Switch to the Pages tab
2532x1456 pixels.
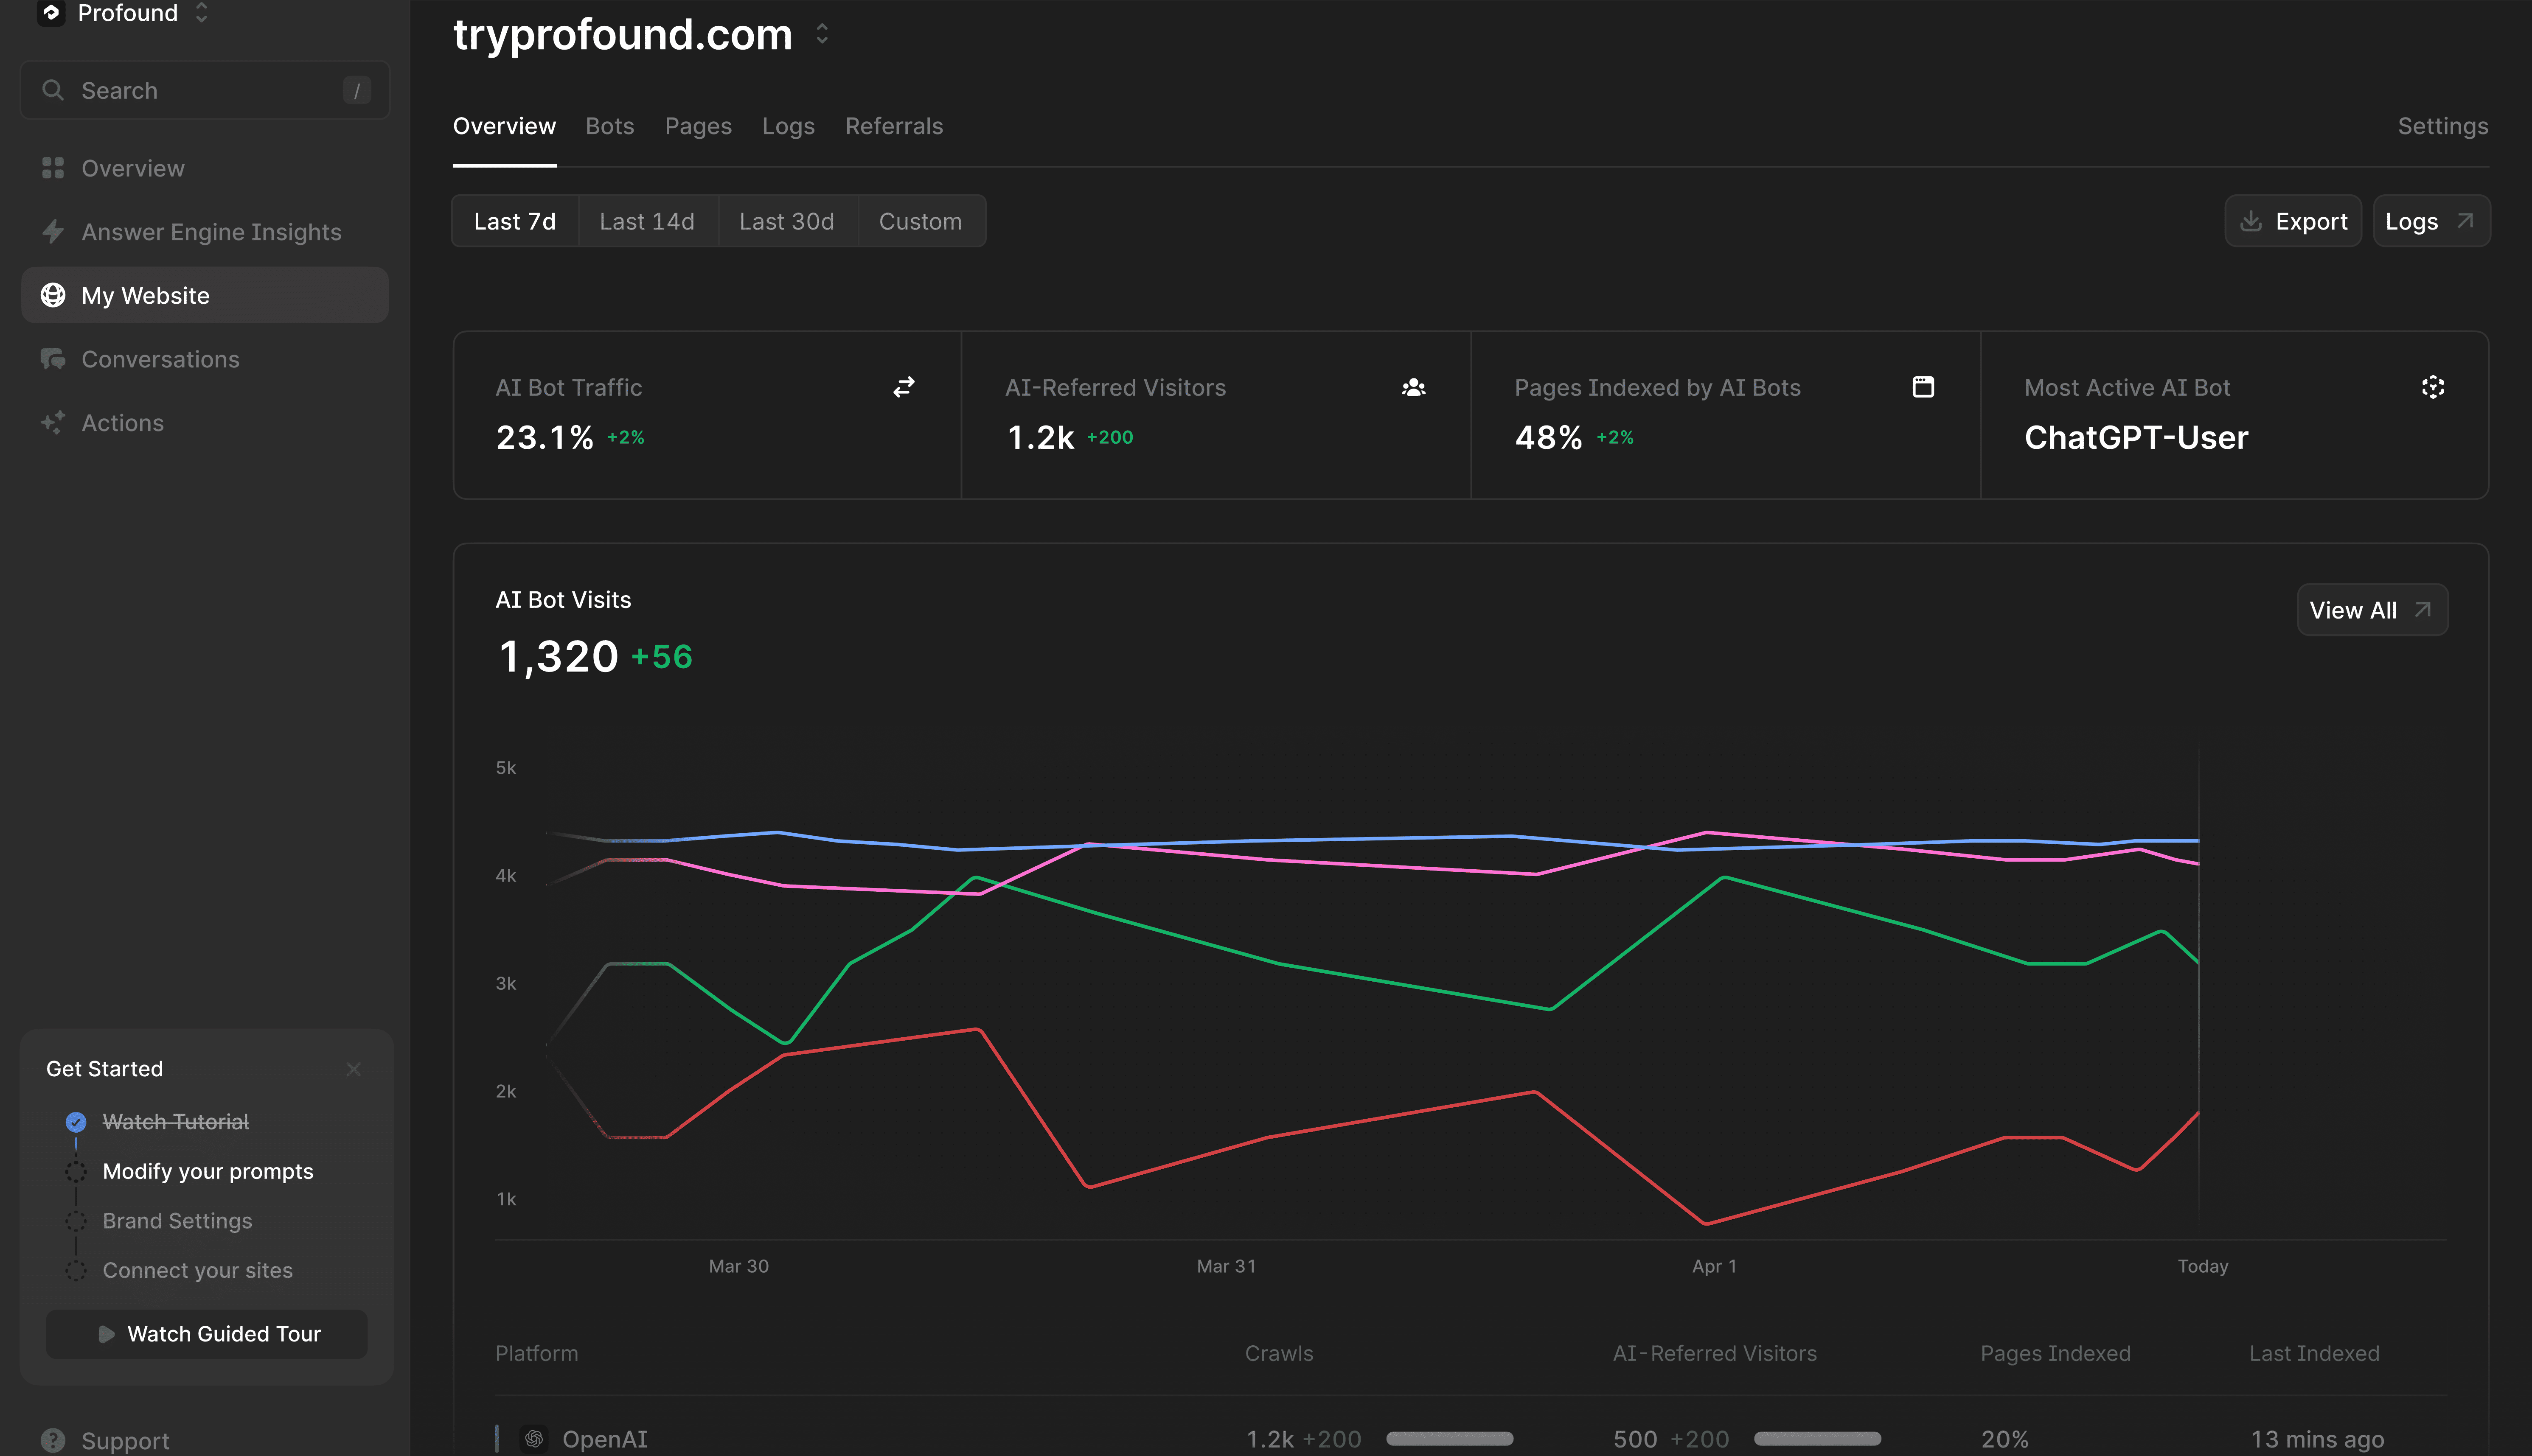698,126
